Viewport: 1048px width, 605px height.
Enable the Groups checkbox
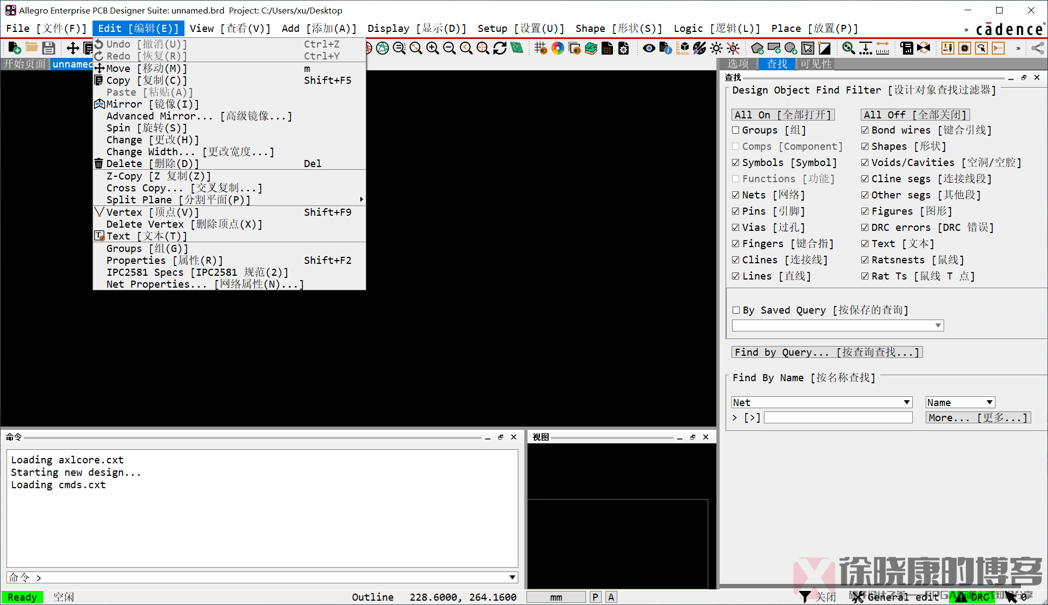(x=736, y=130)
